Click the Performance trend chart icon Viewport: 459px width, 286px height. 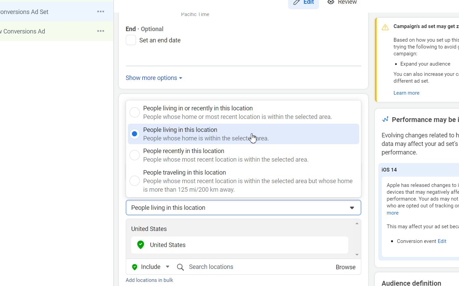(x=385, y=119)
